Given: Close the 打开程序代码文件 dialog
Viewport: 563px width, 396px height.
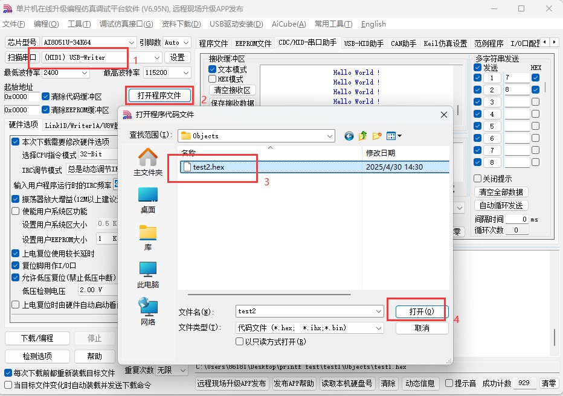Looking at the screenshot, I should [x=444, y=115].
